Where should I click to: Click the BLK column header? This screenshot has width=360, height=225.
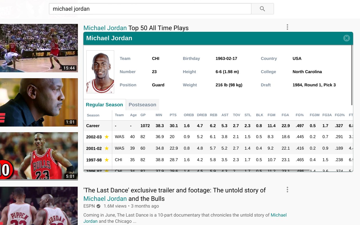pyautogui.click(x=260, y=115)
